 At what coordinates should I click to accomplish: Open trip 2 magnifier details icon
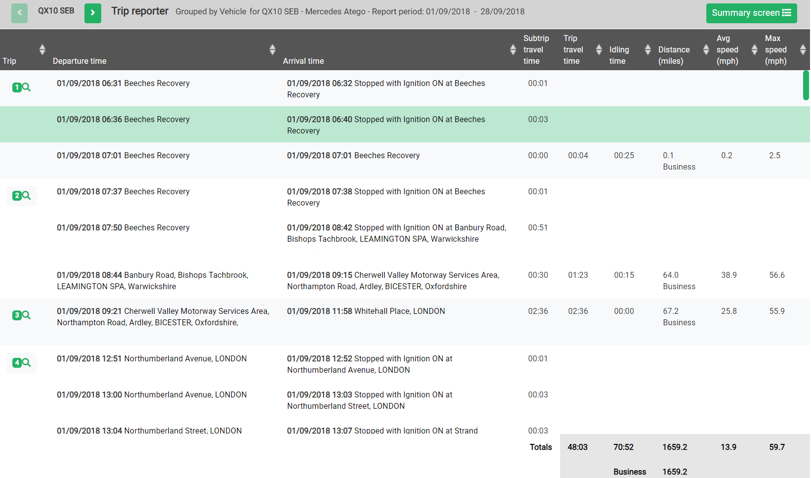pyautogui.click(x=21, y=196)
